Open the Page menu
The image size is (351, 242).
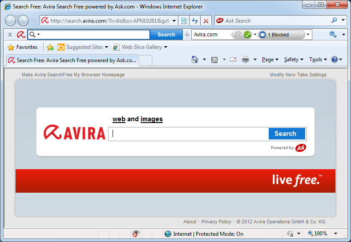tap(270, 60)
